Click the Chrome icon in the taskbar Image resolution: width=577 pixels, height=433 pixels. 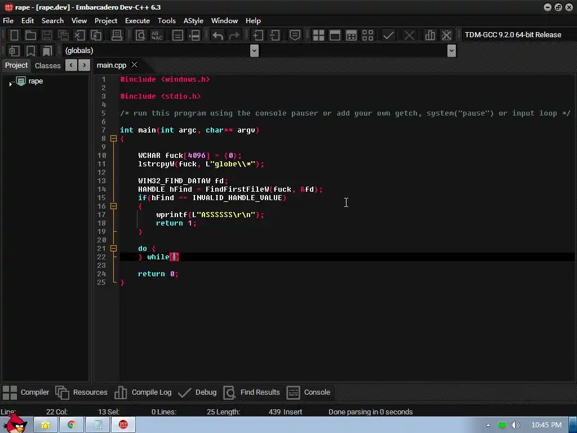[72, 425]
